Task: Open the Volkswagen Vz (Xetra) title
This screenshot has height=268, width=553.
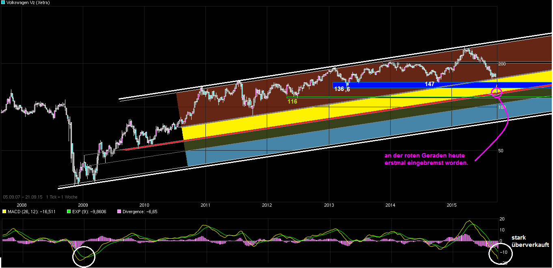Action: pos(28,3)
